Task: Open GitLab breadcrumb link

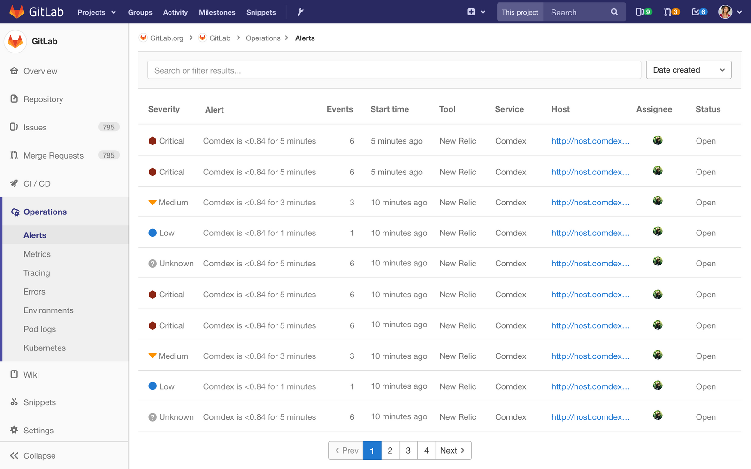Action: tap(220, 38)
